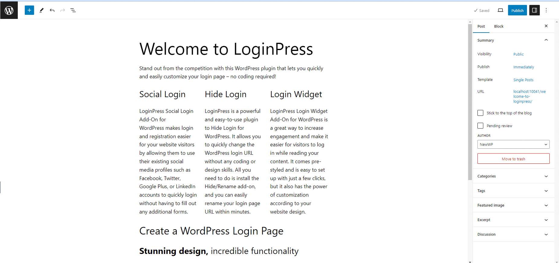
Task: Click the intro paragraph starting Stand out
Action: click(231, 72)
